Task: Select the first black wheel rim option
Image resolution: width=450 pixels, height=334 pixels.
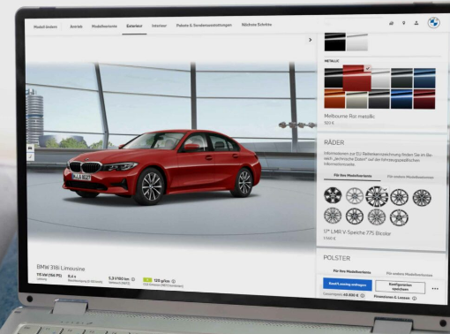Action: tap(333, 195)
